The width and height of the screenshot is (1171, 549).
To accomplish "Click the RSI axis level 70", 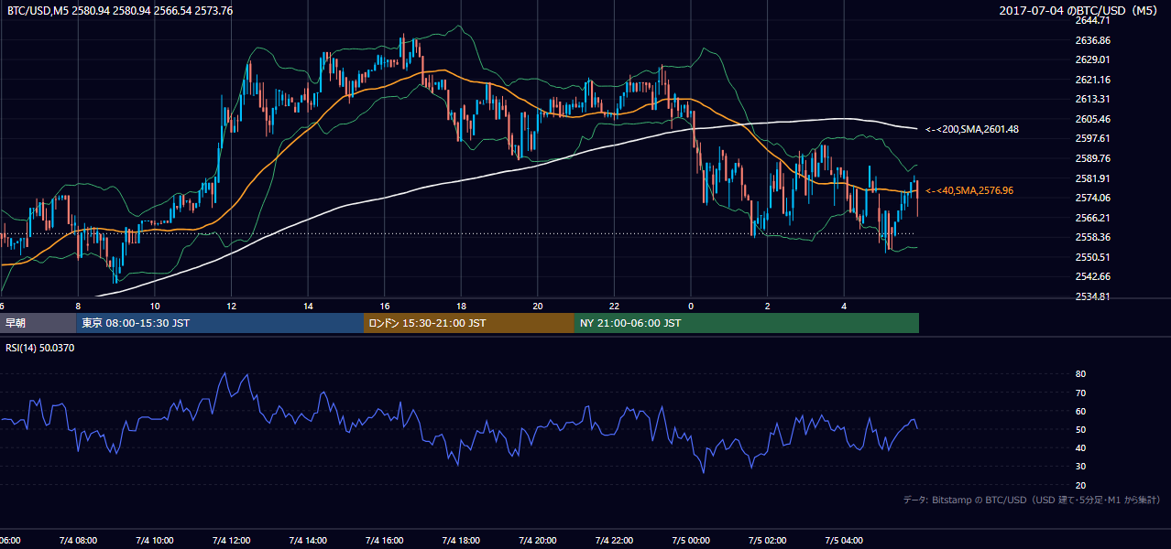I will (1081, 393).
